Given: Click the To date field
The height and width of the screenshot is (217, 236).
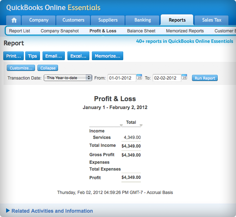Looking at the screenshot, I should click(167, 78).
